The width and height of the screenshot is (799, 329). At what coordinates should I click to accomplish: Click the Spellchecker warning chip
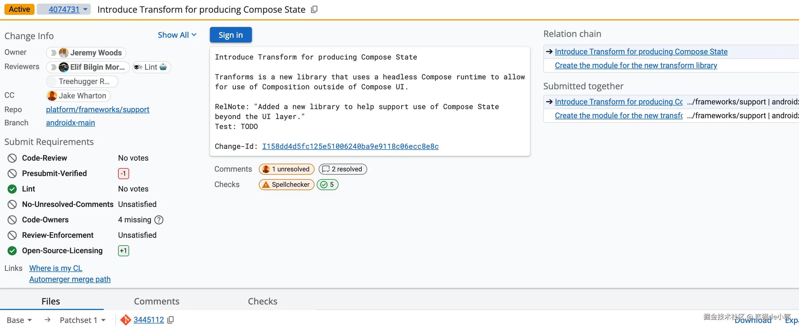(286, 185)
